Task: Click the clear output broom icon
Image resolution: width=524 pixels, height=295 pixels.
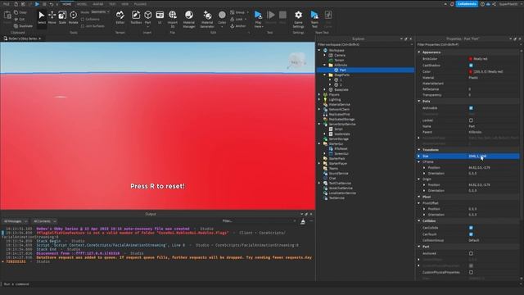Action: pos(303,221)
